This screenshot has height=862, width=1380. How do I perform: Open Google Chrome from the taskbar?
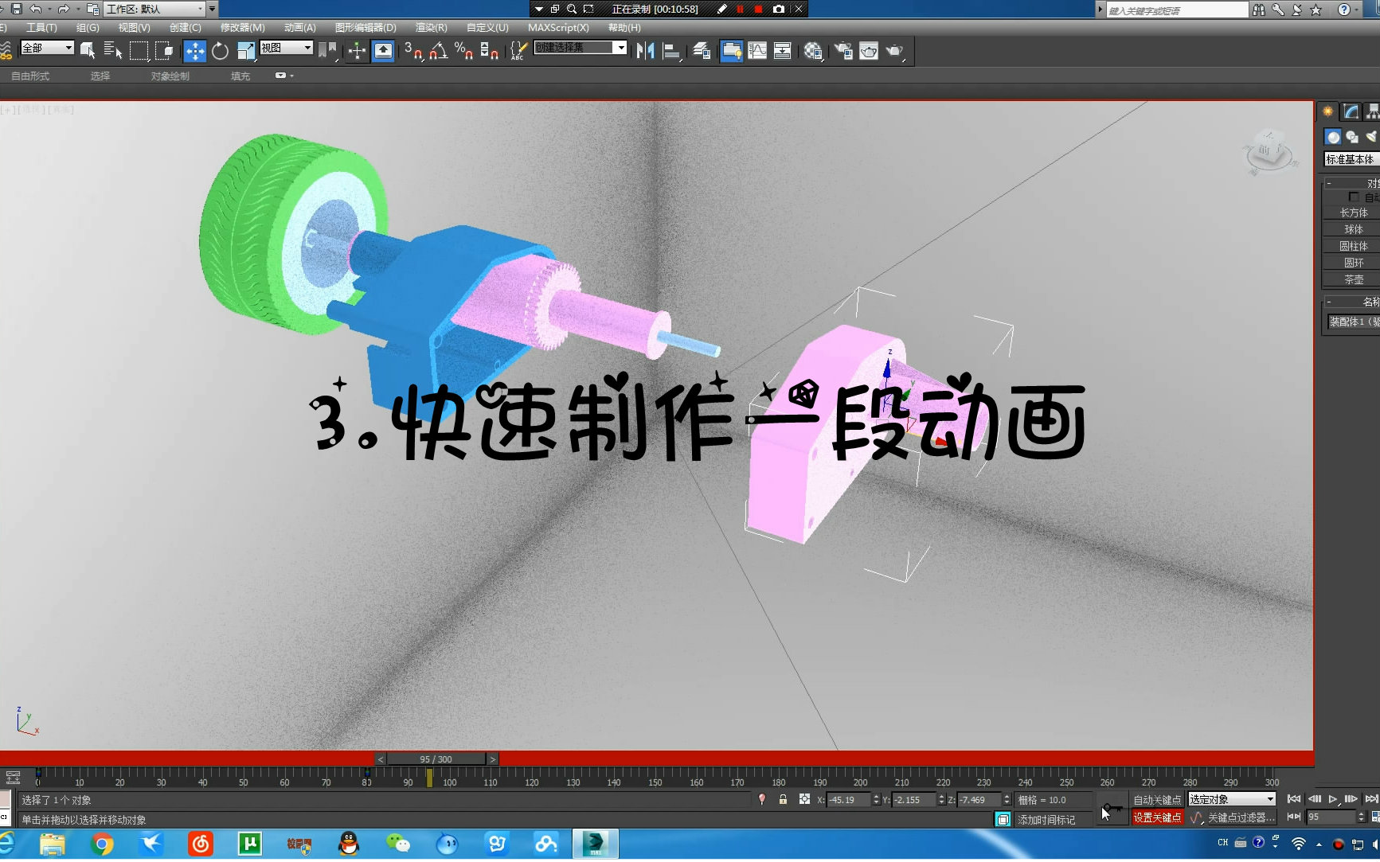coord(102,844)
